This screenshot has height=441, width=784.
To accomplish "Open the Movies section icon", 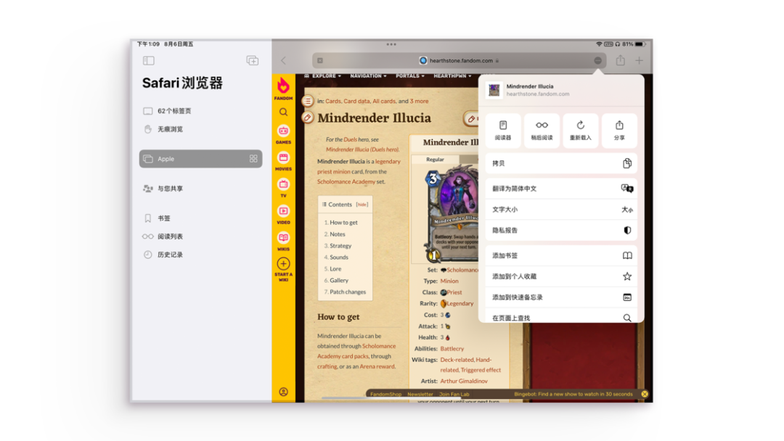I will (x=284, y=158).
